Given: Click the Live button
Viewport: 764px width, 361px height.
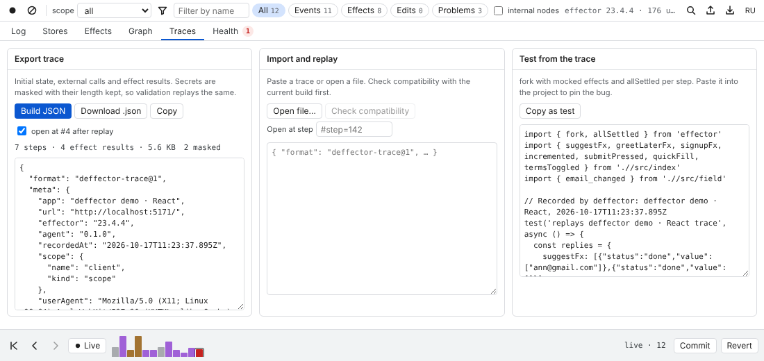Looking at the screenshot, I should (x=88, y=346).
